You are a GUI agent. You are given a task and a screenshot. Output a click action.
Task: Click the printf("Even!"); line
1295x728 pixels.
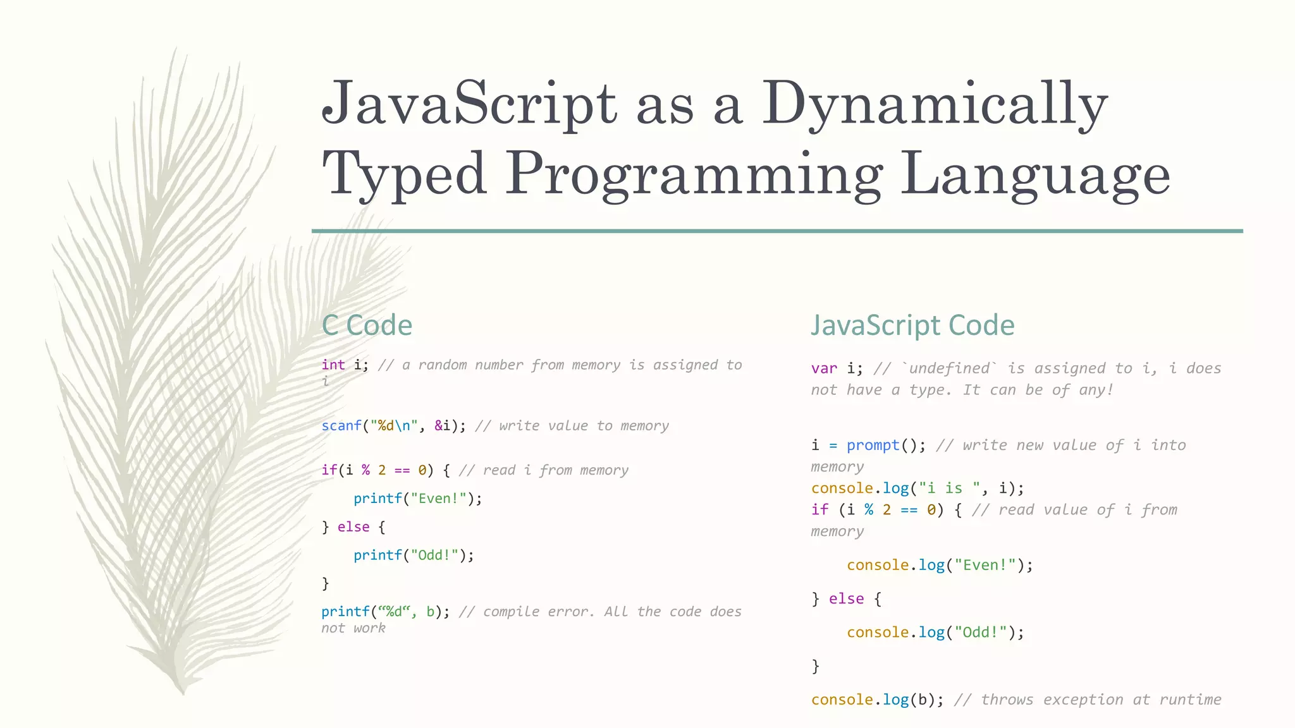[x=417, y=499]
